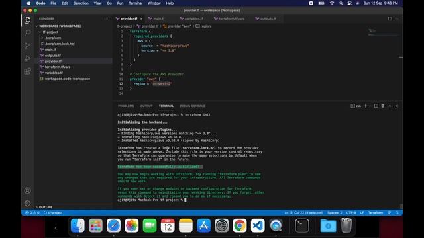The image size is (424, 238).
Task: Click feedback icon in status bar
Action: click(x=389, y=213)
